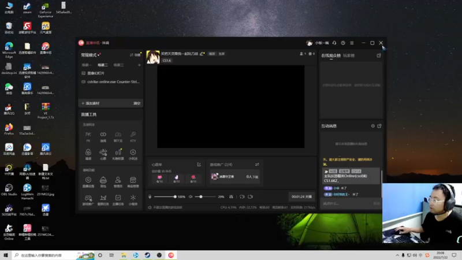The height and width of the screenshot is (260, 462).
Task: Select the cstrike-online.exe source item
Action: point(111,81)
